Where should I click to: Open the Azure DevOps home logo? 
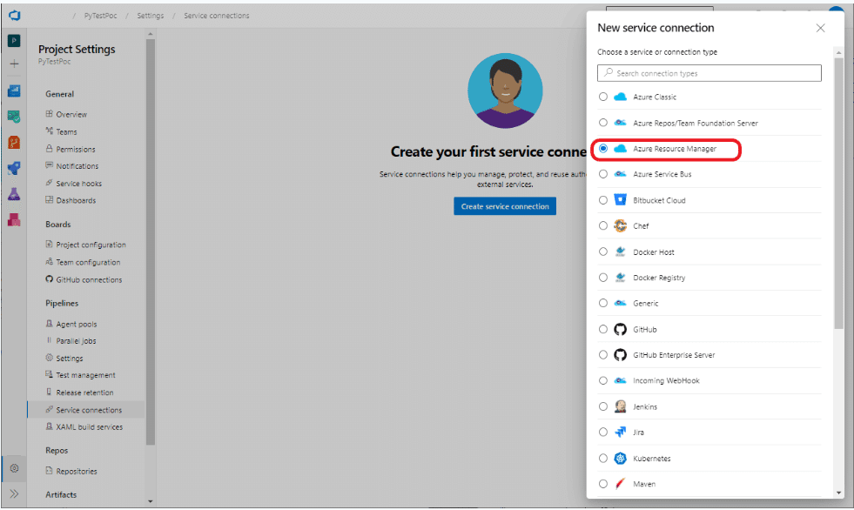pos(15,16)
